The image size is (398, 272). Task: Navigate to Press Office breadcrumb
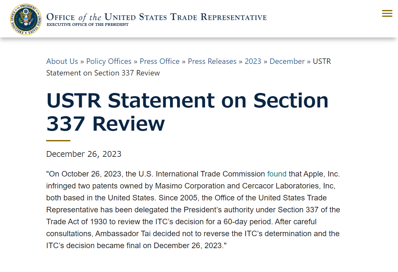(x=159, y=61)
